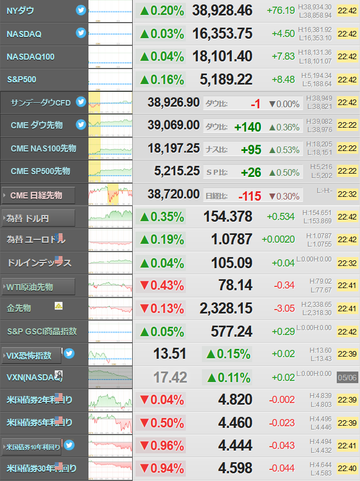Click the US flag on 米国債券2年利回り
This screenshot has width=360, height=481.
(x=59, y=397)
